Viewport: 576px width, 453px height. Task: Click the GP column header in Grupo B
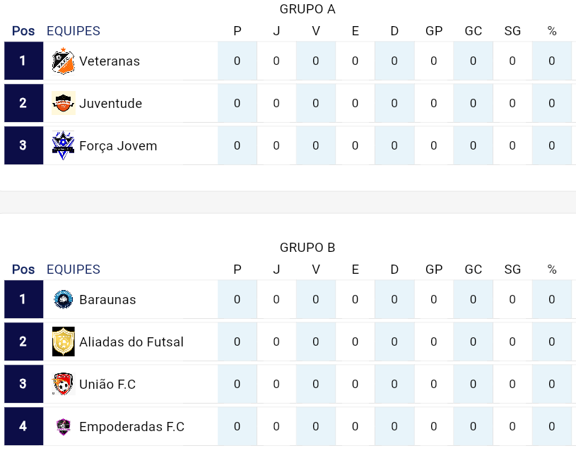point(434,270)
